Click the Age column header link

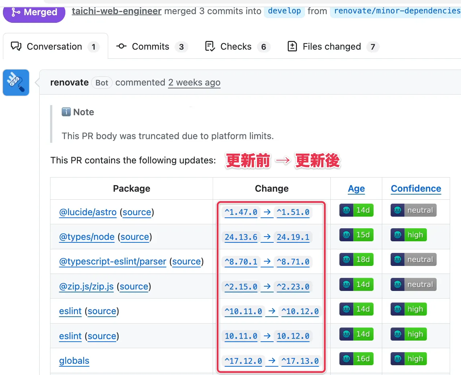pyautogui.click(x=356, y=188)
